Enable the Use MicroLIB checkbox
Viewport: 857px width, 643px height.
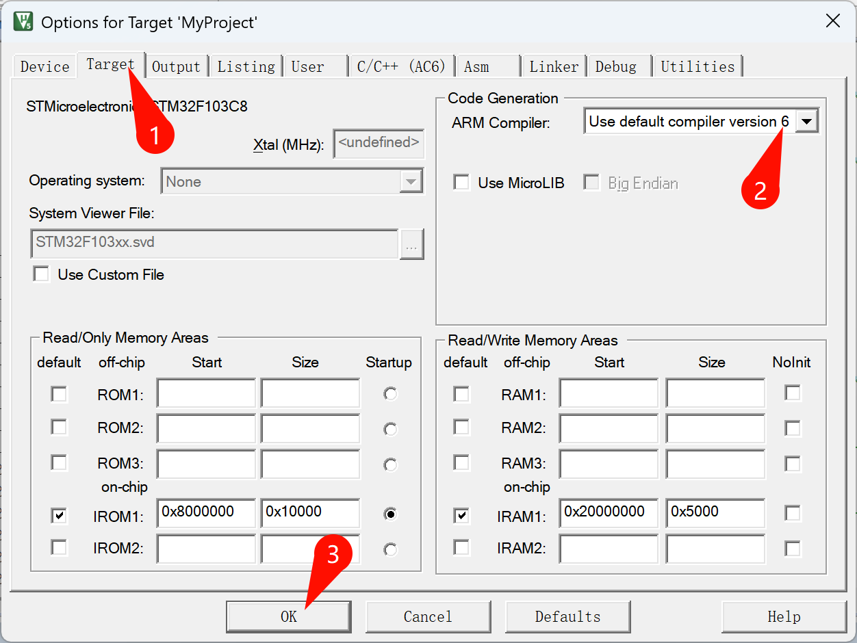point(462,183)
